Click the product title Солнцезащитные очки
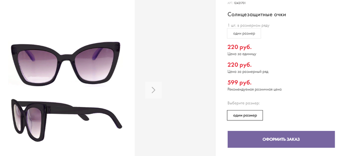Screen dimensions: 341x156 point(257,14)
